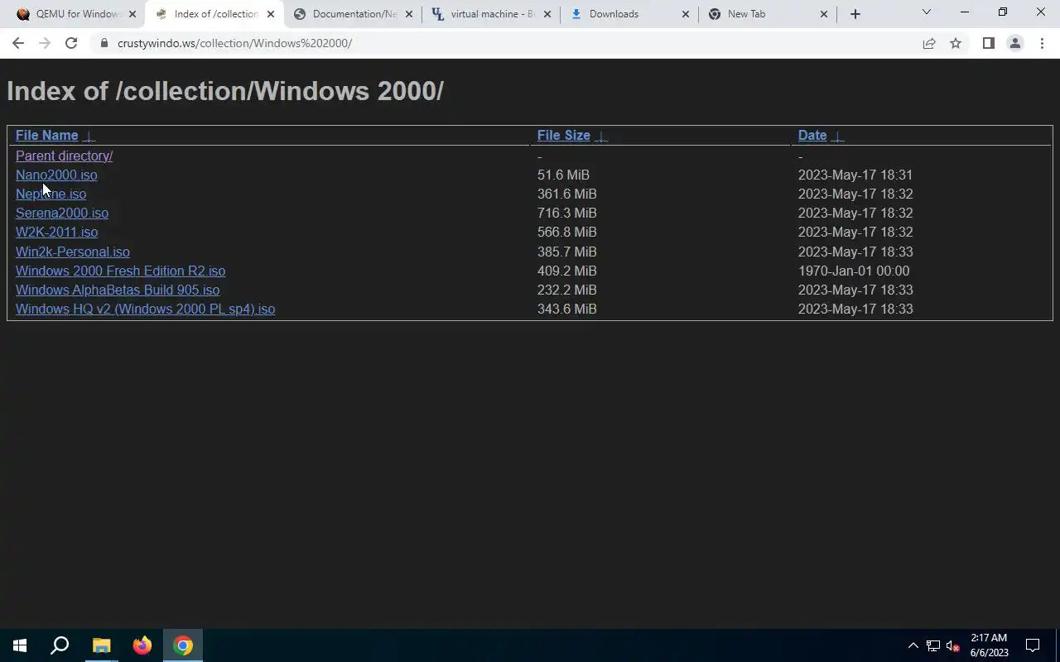Close the New Tab tab
Screen dimensions: 1060x662
823,14
